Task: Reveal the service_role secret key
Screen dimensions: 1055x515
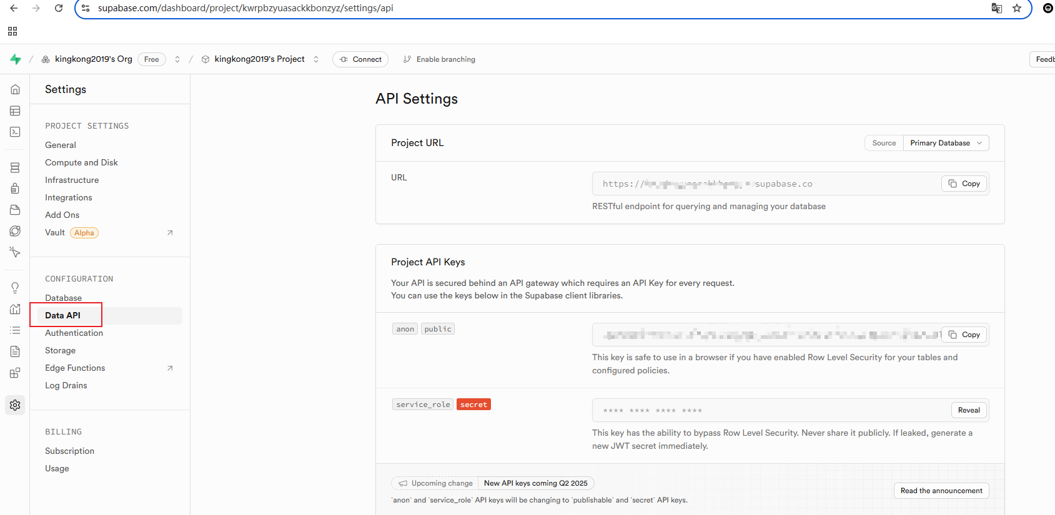Action: [x=969, y=410]
